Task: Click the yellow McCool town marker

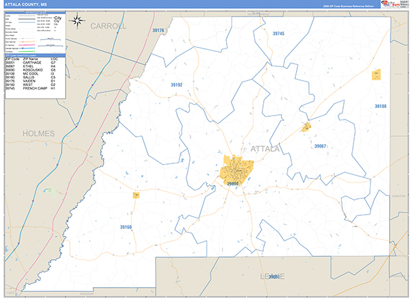Action: pyautogui.click(x=375, y=75)
